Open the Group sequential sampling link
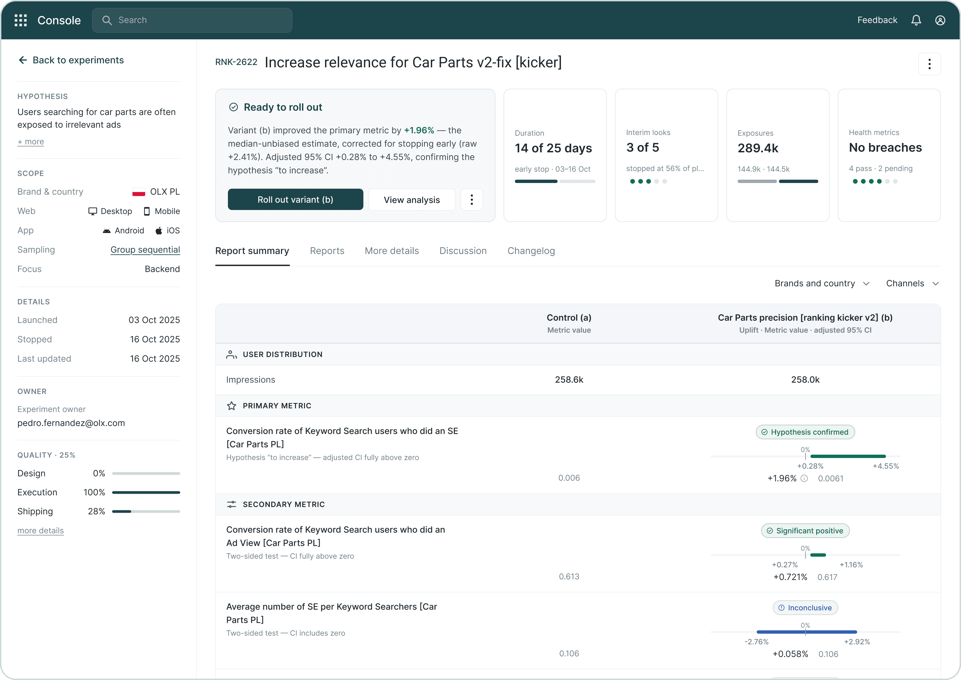961x680 pixels. point(145,250)
